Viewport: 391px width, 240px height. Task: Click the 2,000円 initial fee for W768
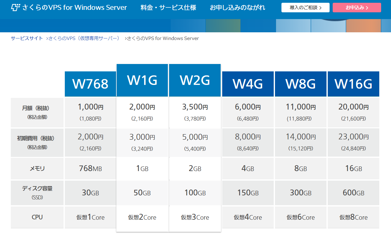click(x=91, y=137)
